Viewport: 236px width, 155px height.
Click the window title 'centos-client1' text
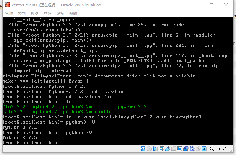click(25, 5)
